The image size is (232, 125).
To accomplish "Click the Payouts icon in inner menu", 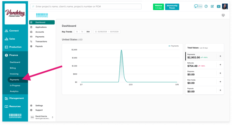I will 31,46.
